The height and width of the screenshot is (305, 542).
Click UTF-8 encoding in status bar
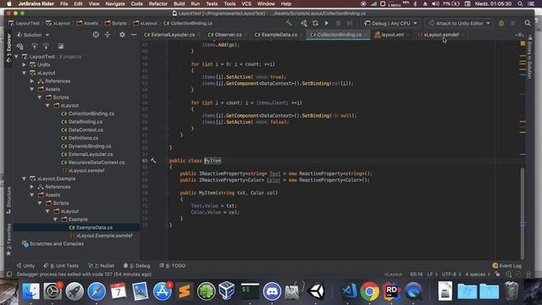[x=451, y=274]
